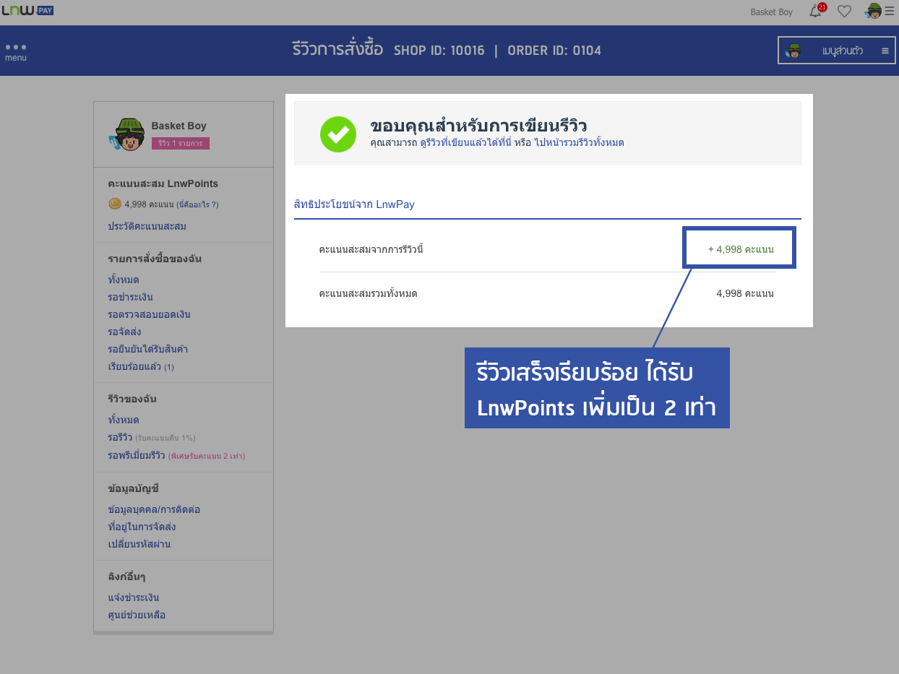Screen dimensions: 899x674
Task: Select รอชำระเงิน in order list
Action: pyautogui.click(x=130, y=298)
